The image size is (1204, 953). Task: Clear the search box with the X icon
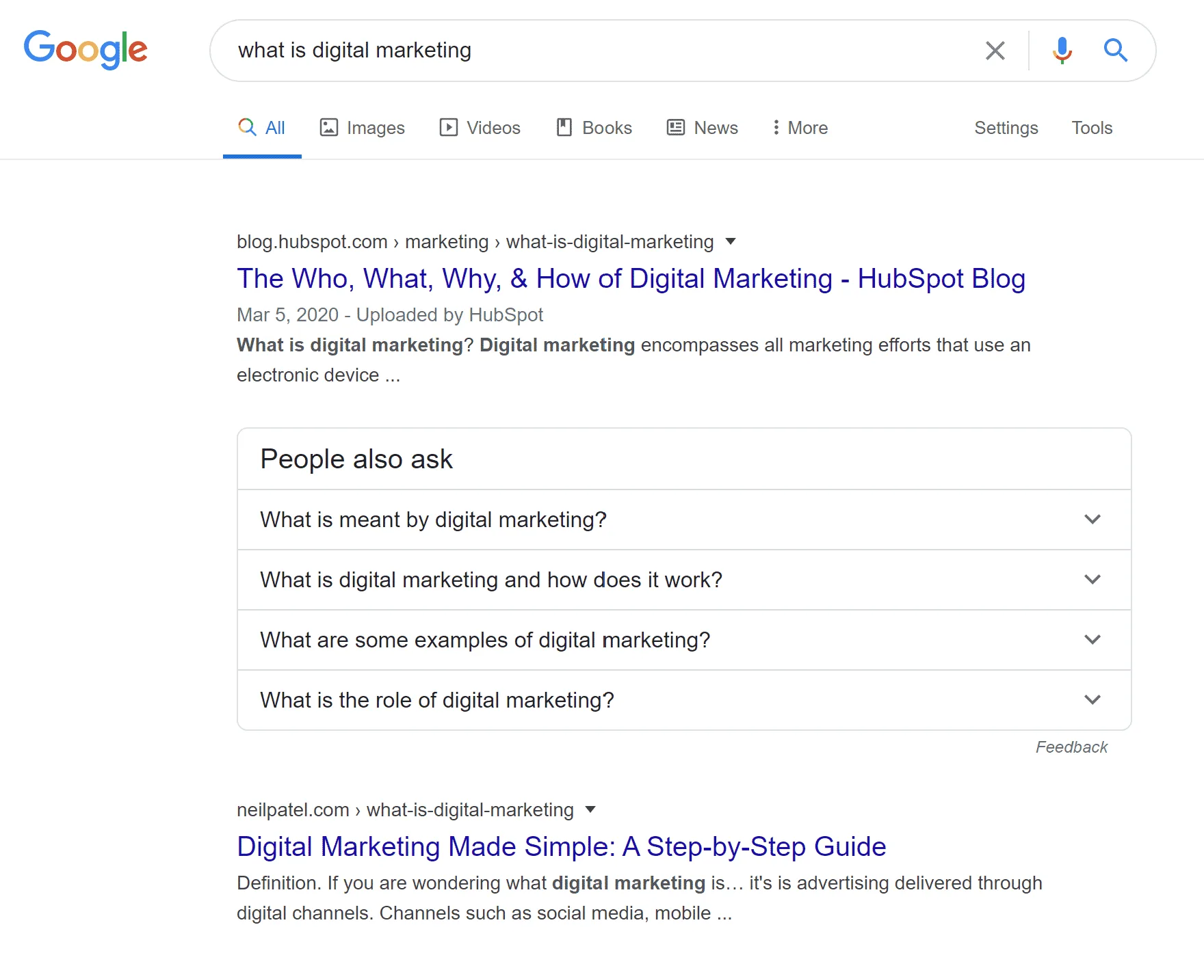(x=995, y=50)
